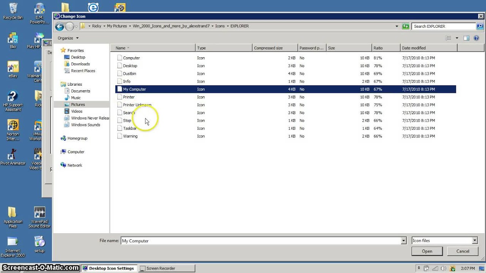Expand the address bar history dropdown
The image size is (486, 273).
point(397,26)
